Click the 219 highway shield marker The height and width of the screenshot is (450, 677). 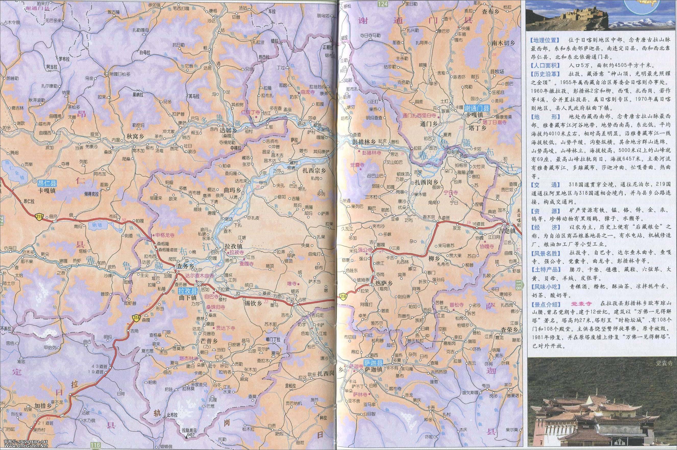tap(39, 216)
